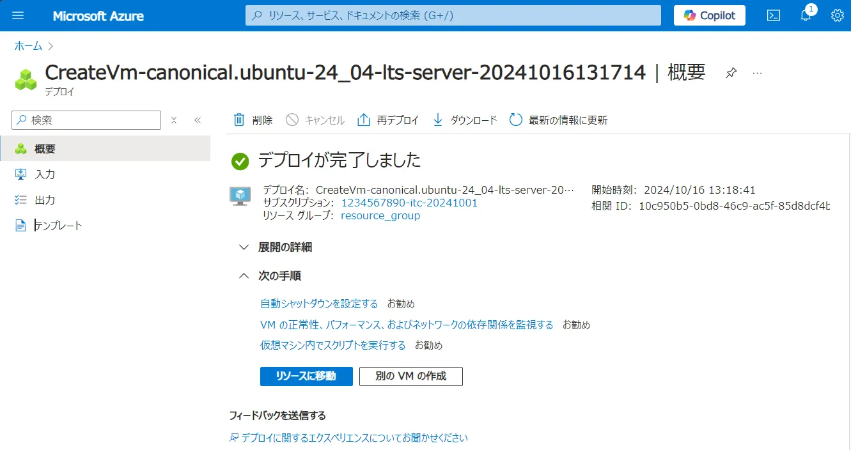Click the top resource search field
The image size is (851, 450).
pos(453,15)
